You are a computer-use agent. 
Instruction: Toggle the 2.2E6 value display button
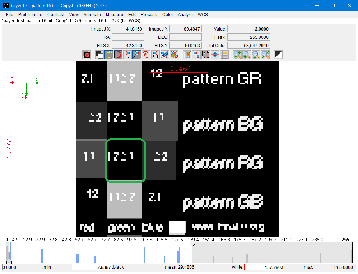137,55
